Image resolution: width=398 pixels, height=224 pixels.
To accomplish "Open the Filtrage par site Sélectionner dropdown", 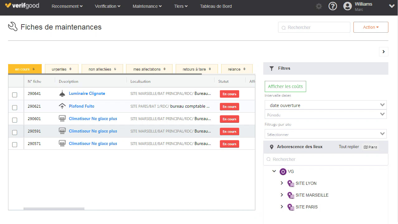I will coord(325,134).
